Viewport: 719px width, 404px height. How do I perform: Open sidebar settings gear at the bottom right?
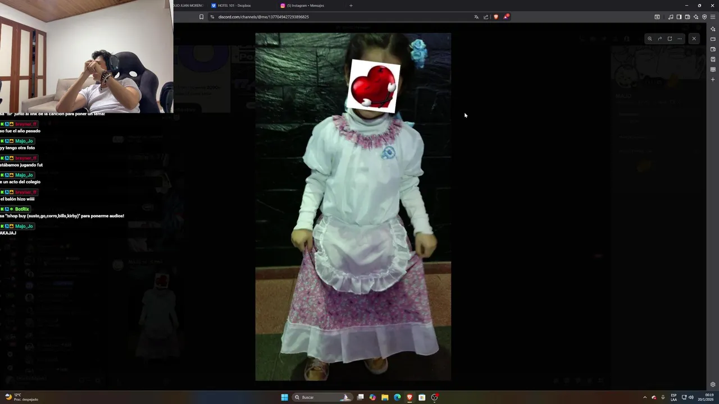click(713, 384)
